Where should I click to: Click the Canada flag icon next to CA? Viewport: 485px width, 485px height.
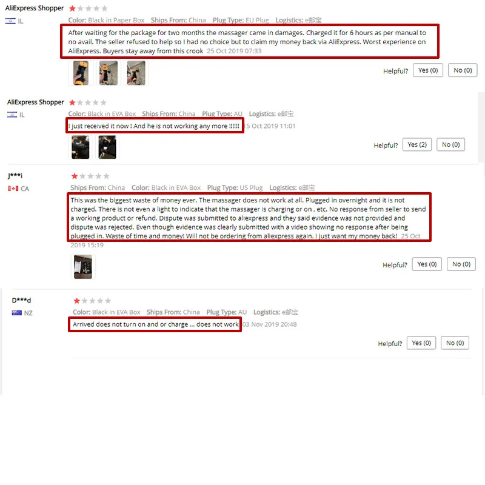pos(13,189)
